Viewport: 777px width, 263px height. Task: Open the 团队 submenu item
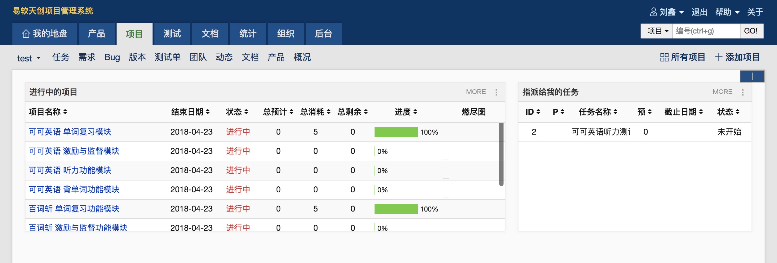[198, 57]
